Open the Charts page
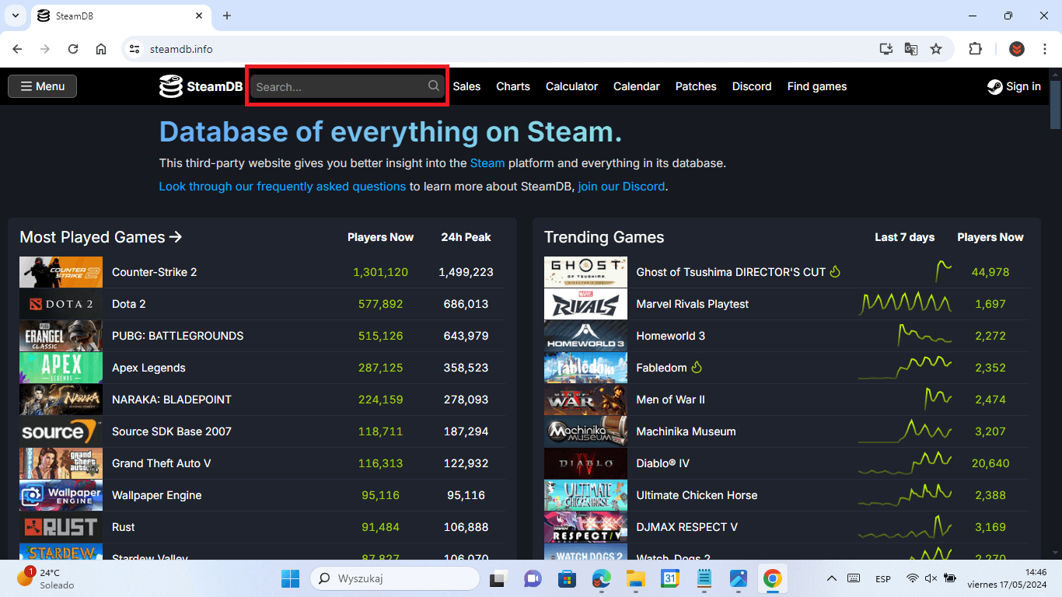Screen dimensions: 1062x597 [x=513, y=86]
